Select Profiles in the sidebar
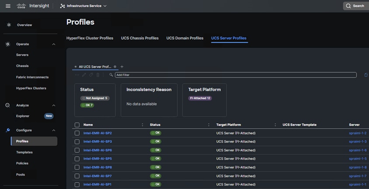Image resolution: width=369 pixels, height=189 pixels. (x=34, y=141)
